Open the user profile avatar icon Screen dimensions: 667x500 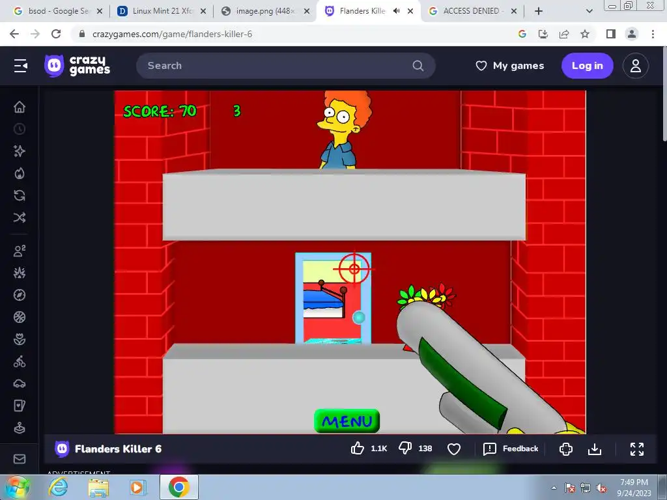(636, 66)
